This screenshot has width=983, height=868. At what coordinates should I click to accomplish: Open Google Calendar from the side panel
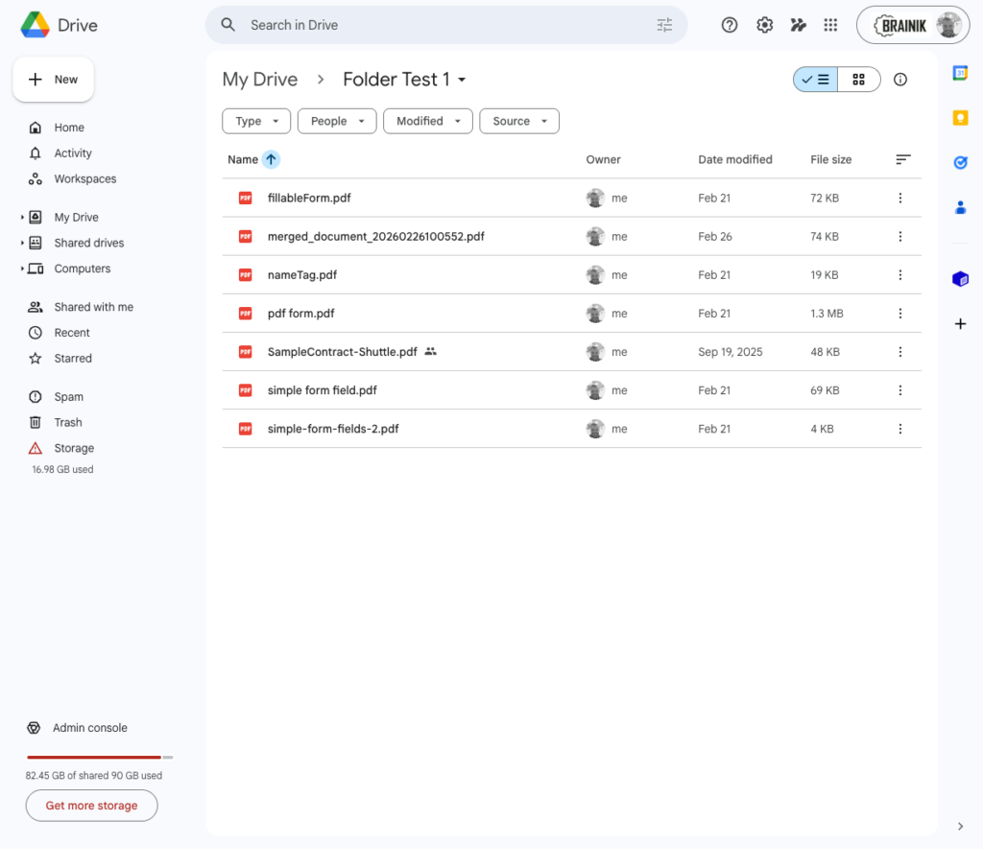(x=961, y=72)
